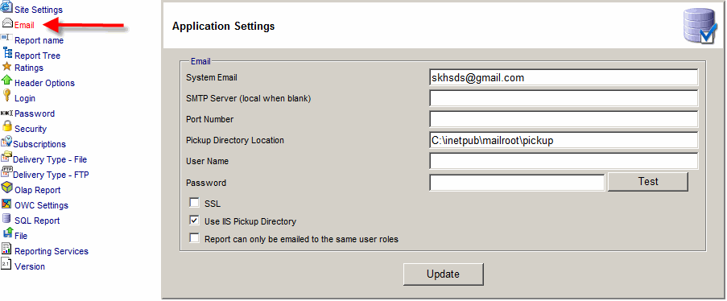This screenshot has width=727, height=301.
Task: Click the SQL Report database icon
Action: [x=6, y=218]
